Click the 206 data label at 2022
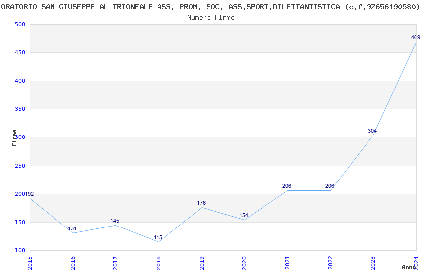The width and height of the screenshot is (421, 272). coord(330,186)
